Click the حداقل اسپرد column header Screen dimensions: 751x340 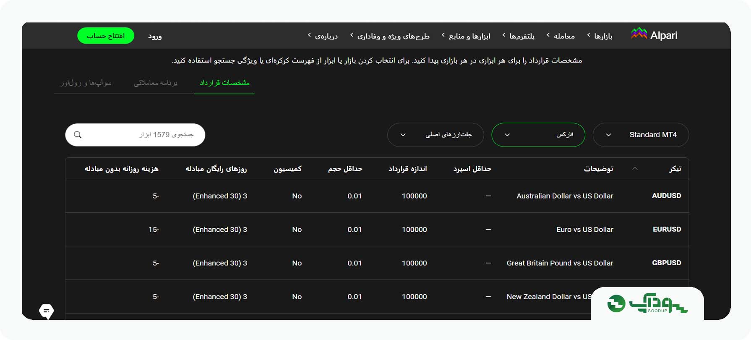[x=472, y=168]
